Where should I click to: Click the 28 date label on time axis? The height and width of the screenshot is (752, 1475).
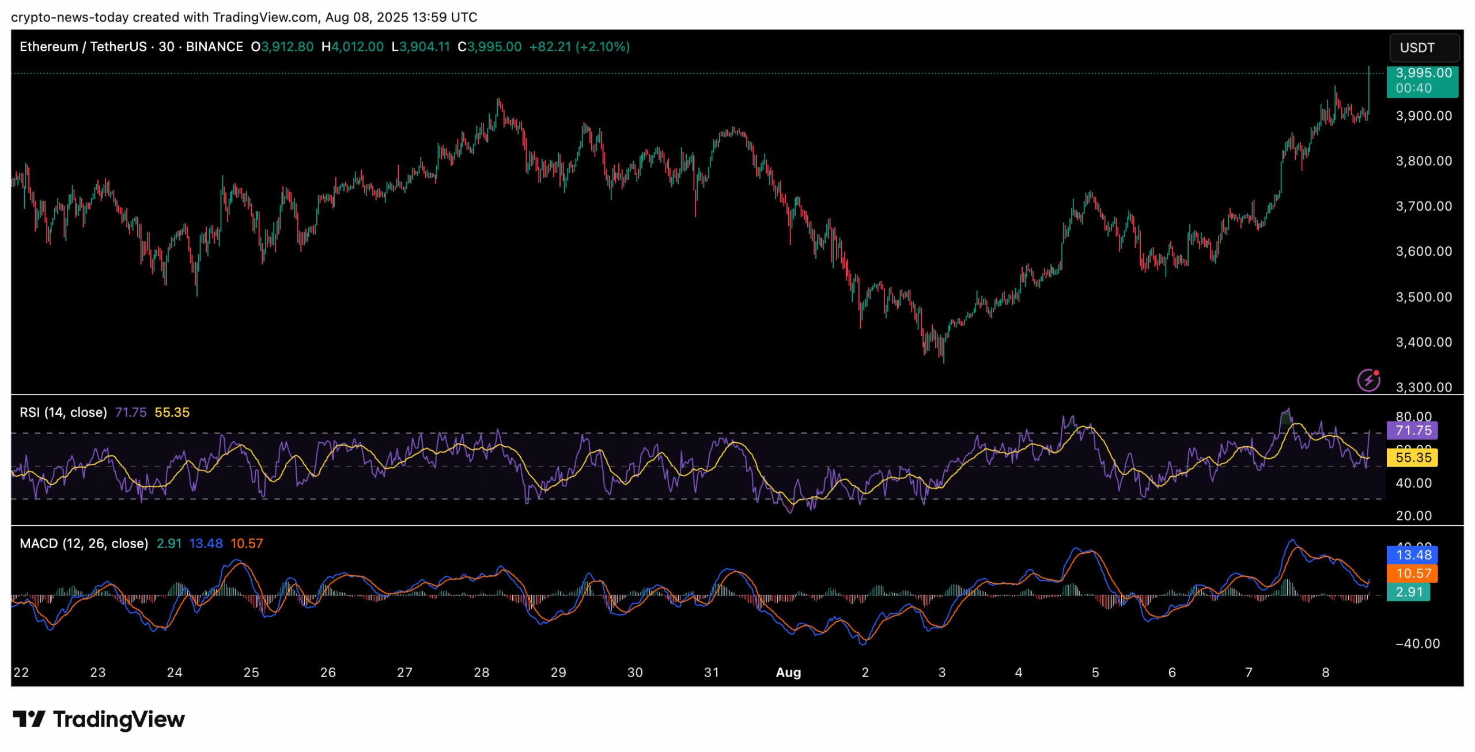point(481,672)
